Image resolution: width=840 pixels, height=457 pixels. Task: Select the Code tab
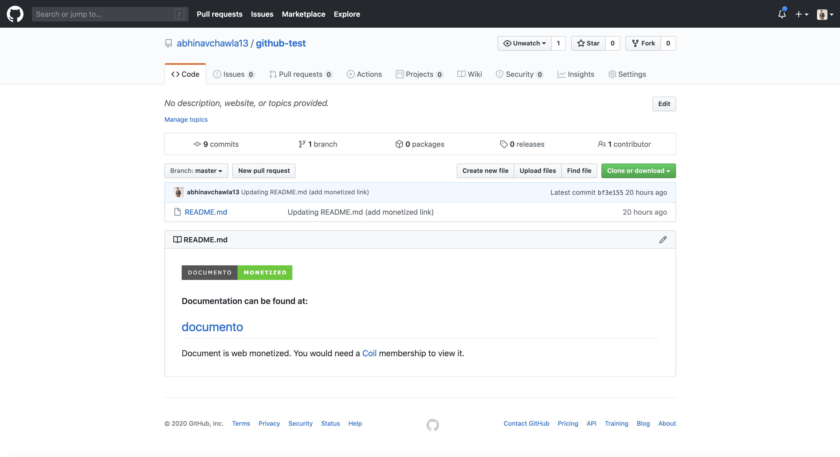[x=185, y=74]
